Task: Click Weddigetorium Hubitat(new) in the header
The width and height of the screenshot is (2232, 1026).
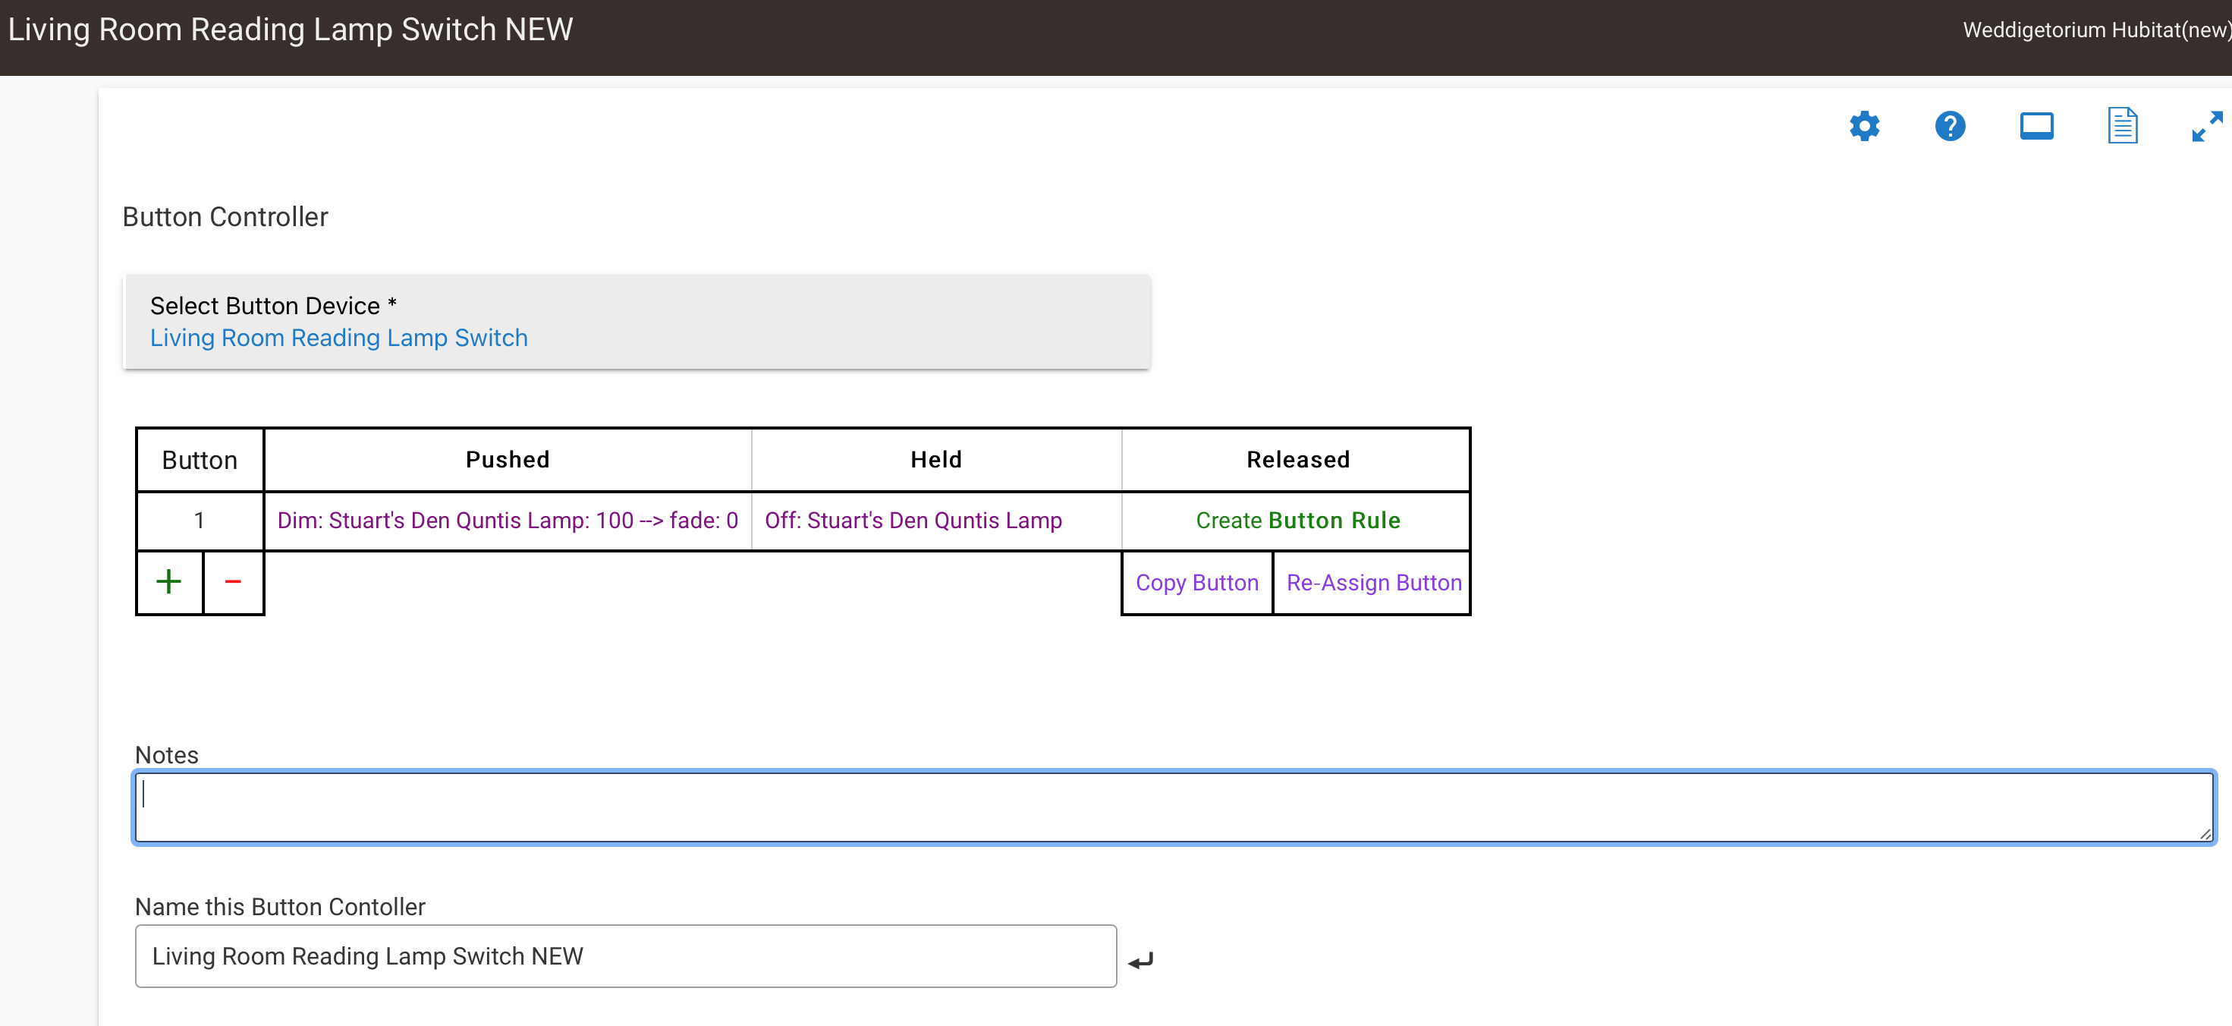Action: point(2095,30)
